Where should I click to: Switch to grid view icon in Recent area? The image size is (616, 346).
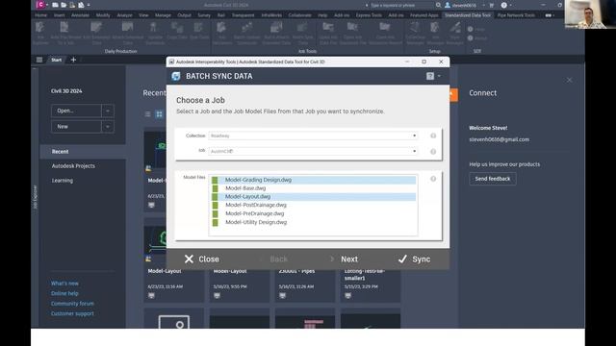(x=159, y=114)
